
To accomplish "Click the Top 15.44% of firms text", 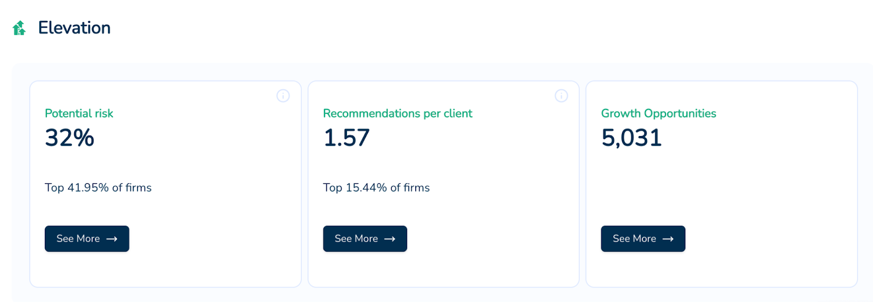I will pyautogui.click(x=376, y=188).
